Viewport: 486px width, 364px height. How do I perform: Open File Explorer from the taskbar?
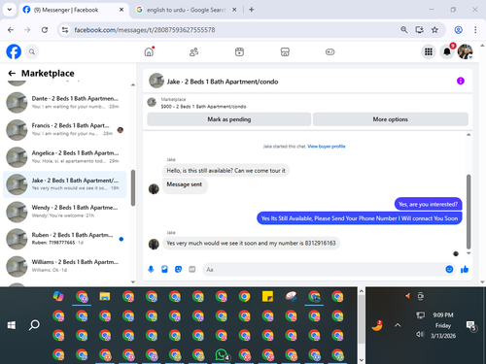click(x=105, y=296)
